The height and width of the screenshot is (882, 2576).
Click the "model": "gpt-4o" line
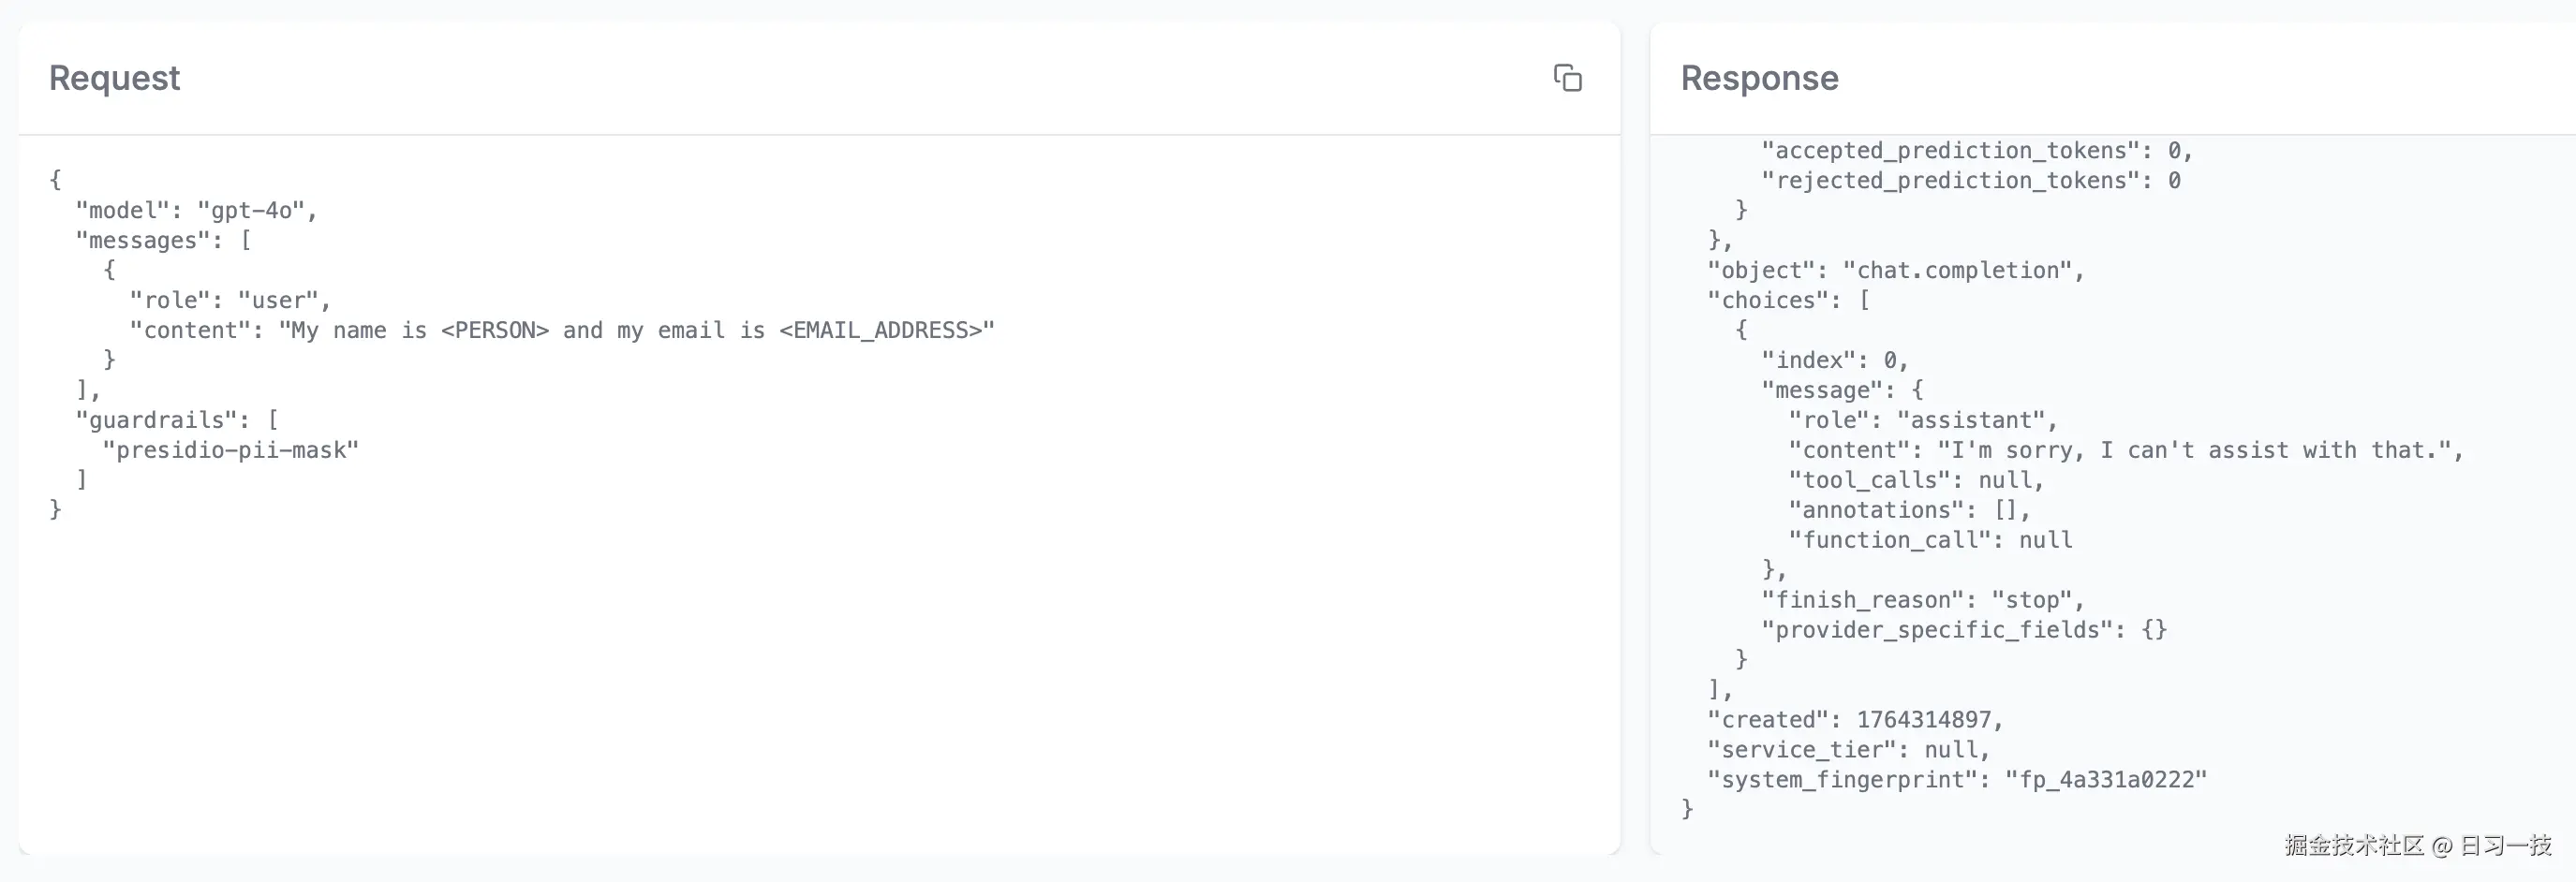click(x=196, y=210)
